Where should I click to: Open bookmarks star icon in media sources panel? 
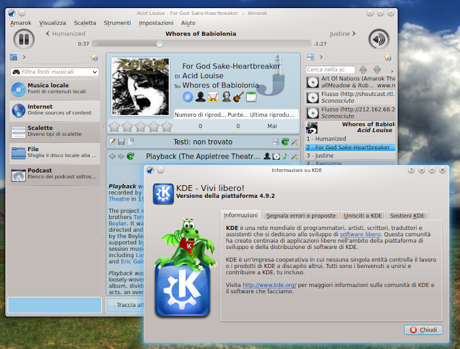pyautogui.click(x=94, y=57)
